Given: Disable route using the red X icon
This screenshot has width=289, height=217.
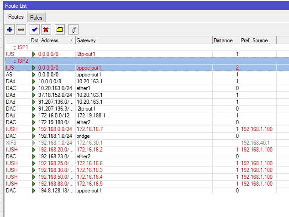Looking at the screenshot, I should click(46, 30).
